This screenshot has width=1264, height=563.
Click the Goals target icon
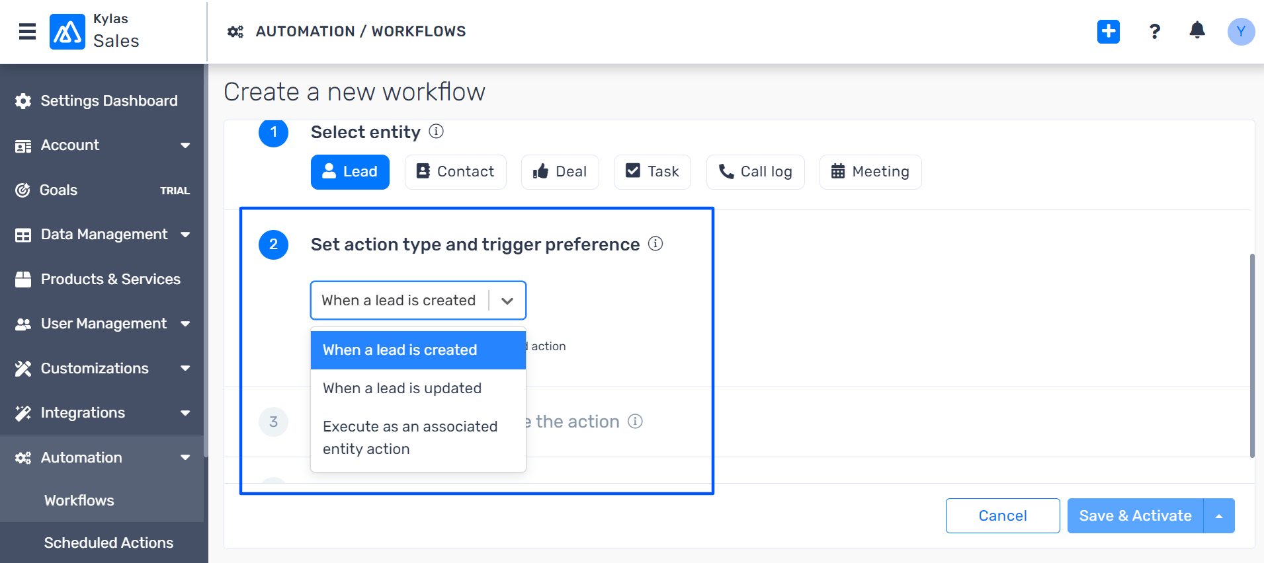(x=22, y=190)
